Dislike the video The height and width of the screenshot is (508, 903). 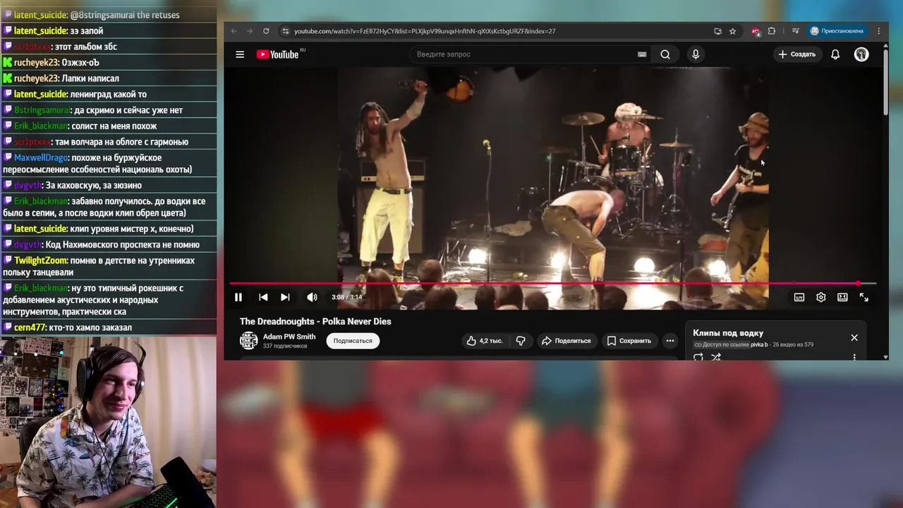click(x=521, y=341)
